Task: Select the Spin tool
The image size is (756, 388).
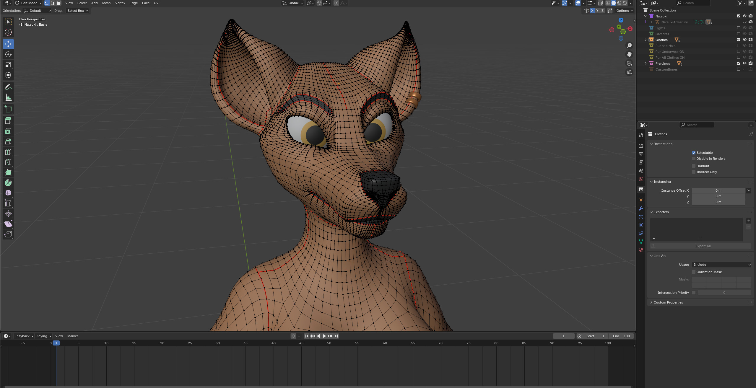Action: pyautogui.click(x=8, y=183)
